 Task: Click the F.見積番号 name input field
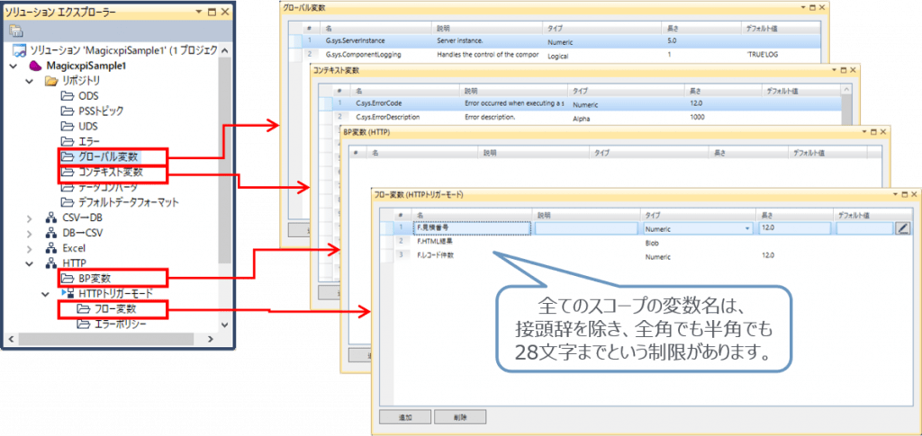coord(472,228)
